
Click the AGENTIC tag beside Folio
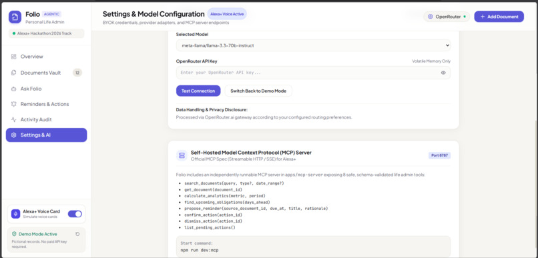(52, 14)
